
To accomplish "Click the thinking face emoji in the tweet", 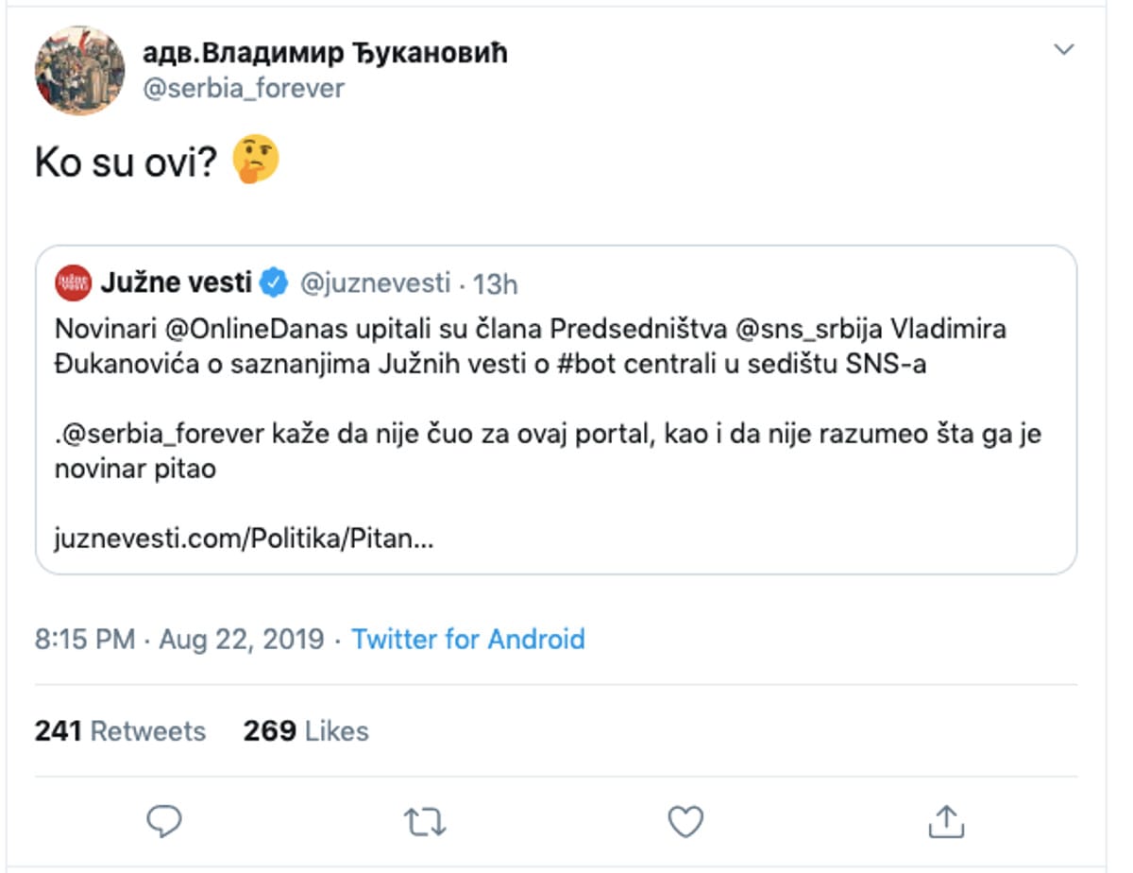I will tap(255, 161).
